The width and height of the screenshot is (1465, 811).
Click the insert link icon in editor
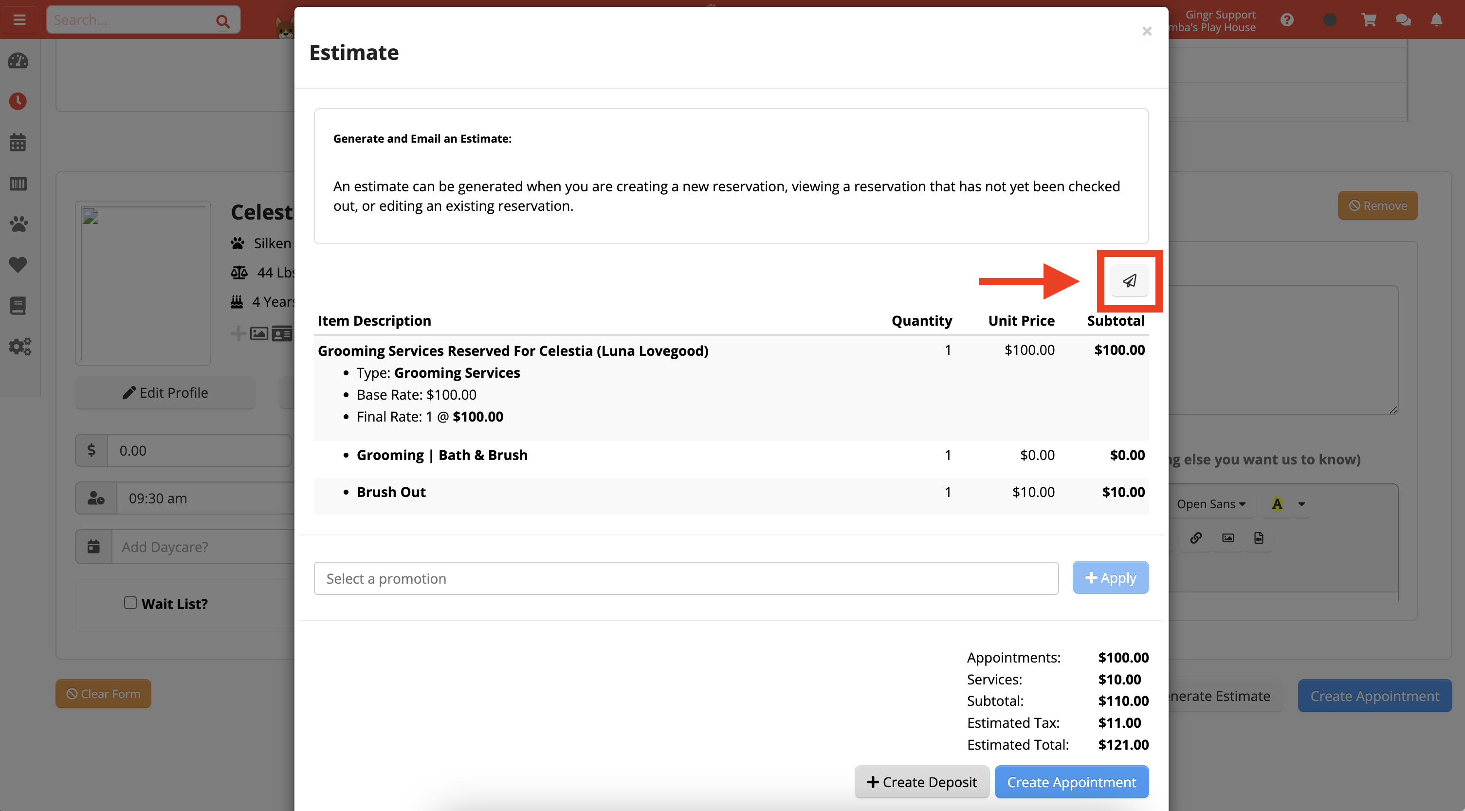pyautogui.click(x=1196, y=537)
